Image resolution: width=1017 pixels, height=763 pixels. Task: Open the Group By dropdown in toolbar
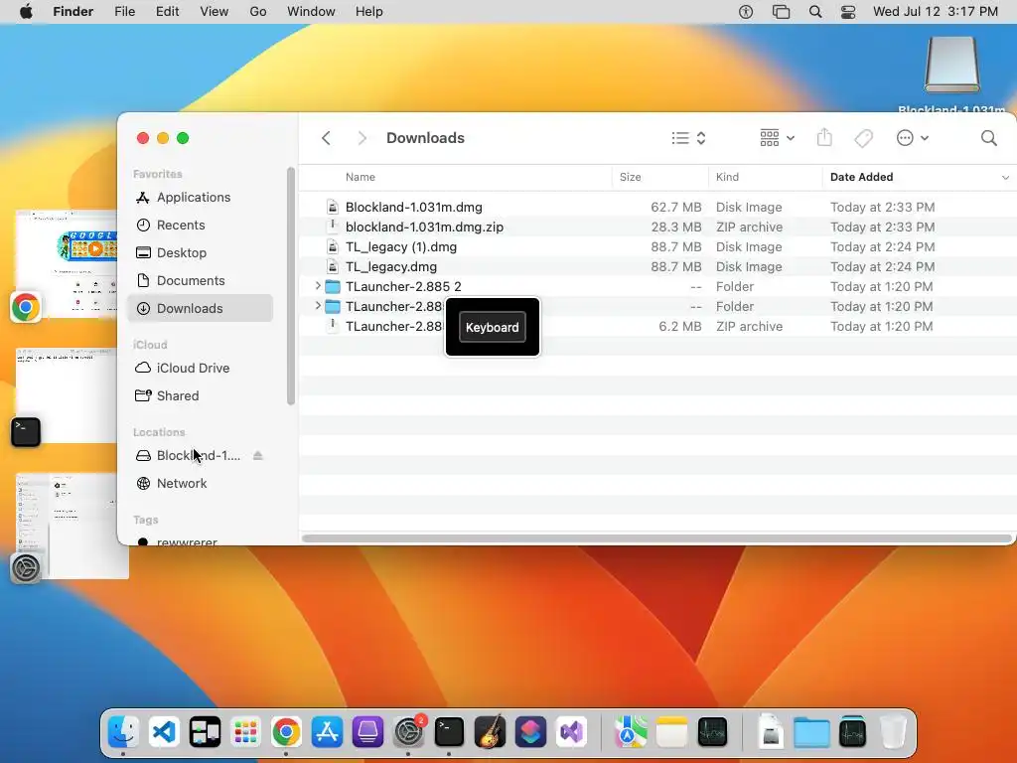point(777,137)
